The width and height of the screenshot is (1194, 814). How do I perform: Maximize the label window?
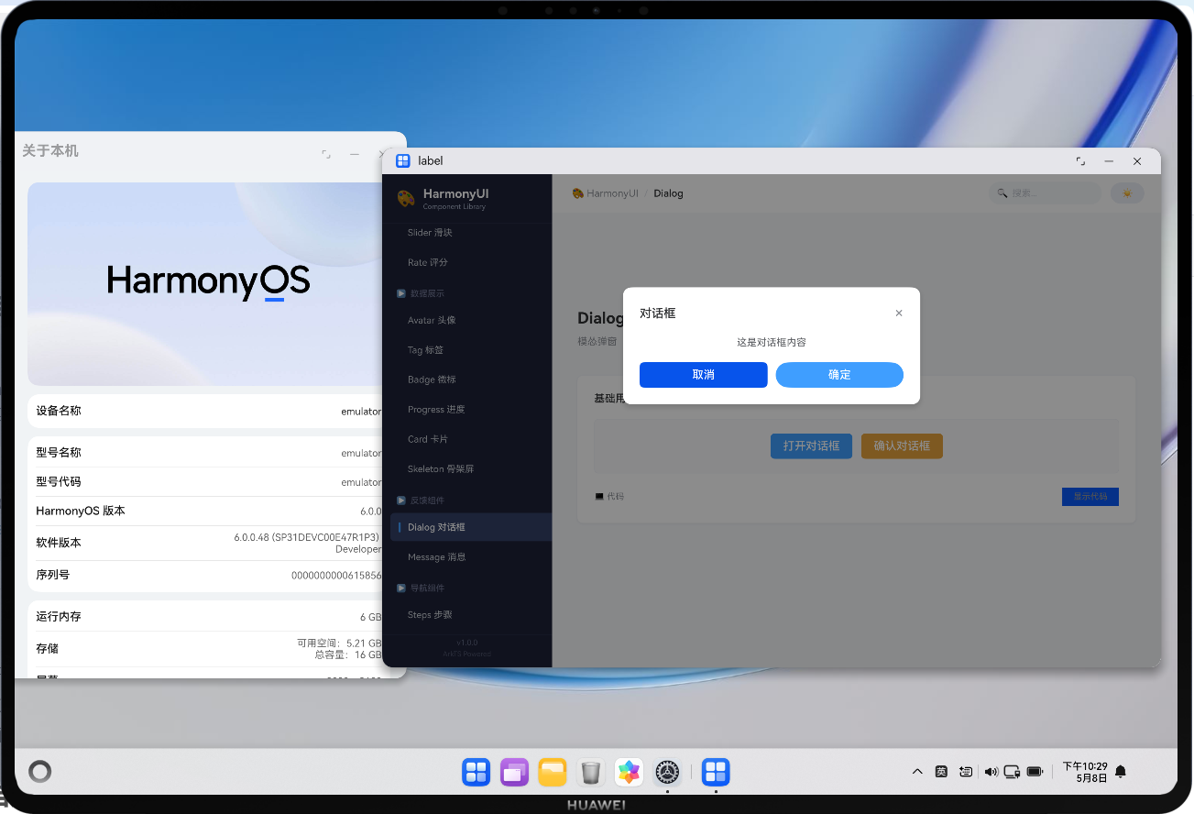[1081, 160]
